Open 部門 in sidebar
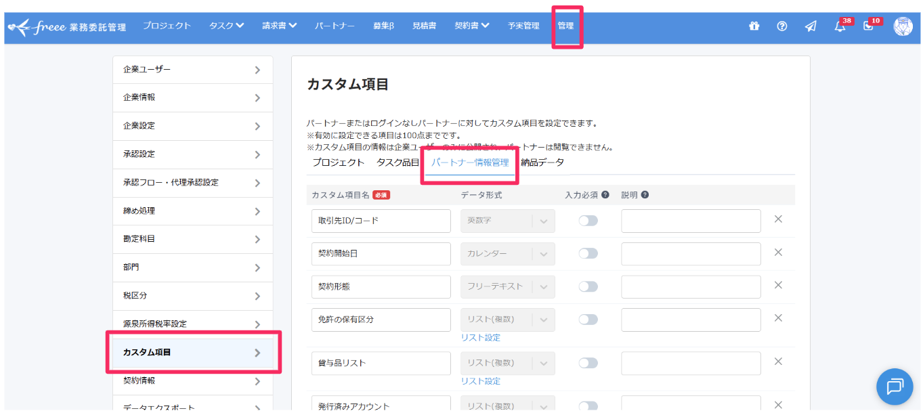Viewport: 923px width, 413px height. coord(193,267)
